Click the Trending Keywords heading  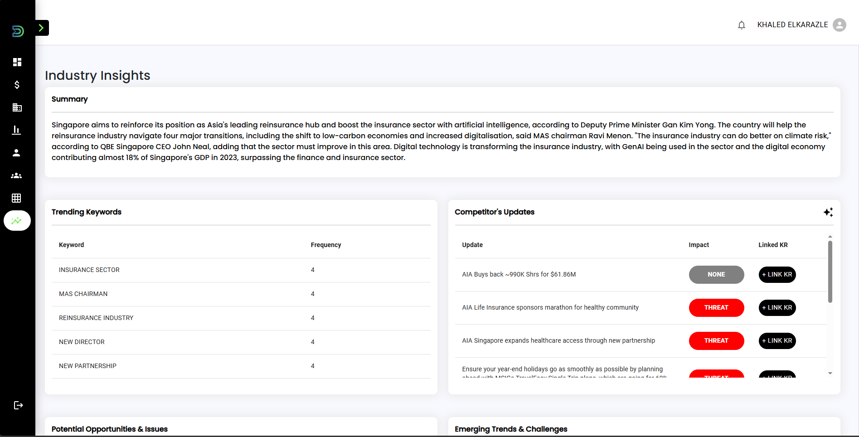[x=87, y=212]
